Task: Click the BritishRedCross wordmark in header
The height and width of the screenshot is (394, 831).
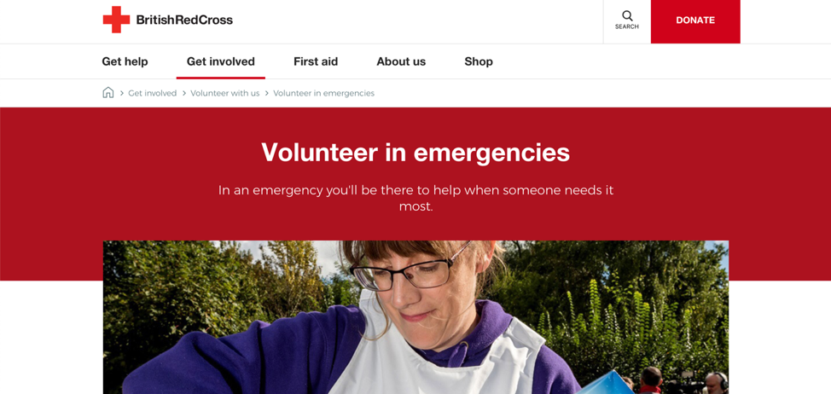Action: 184,20
